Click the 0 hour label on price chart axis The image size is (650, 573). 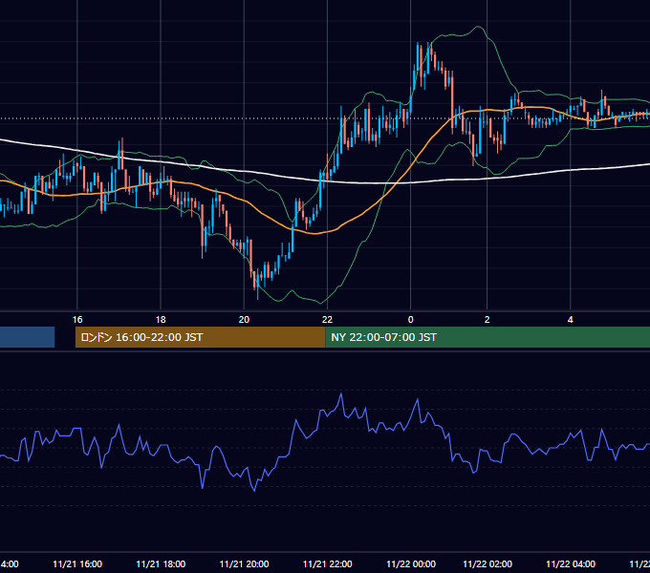411,320
